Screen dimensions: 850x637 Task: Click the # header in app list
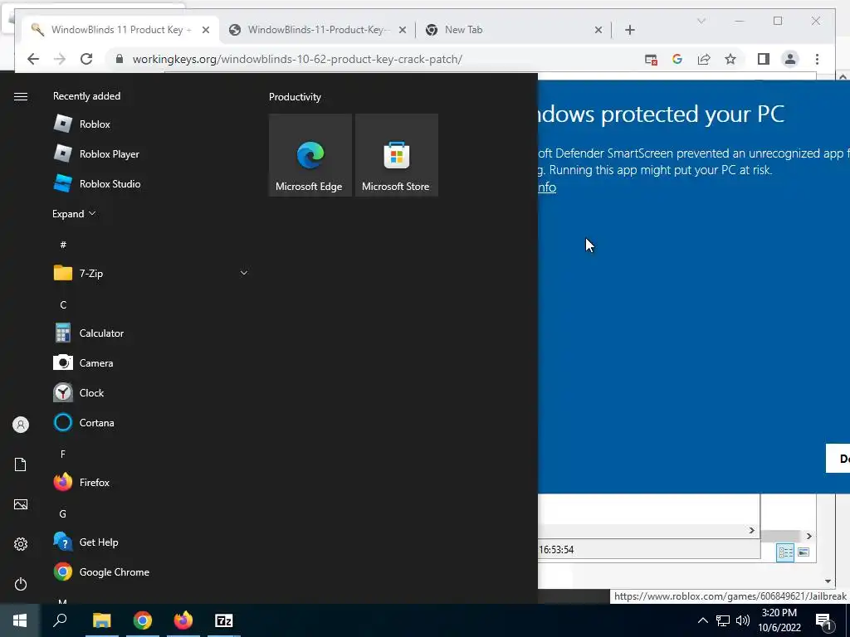[x=63, y=245]
